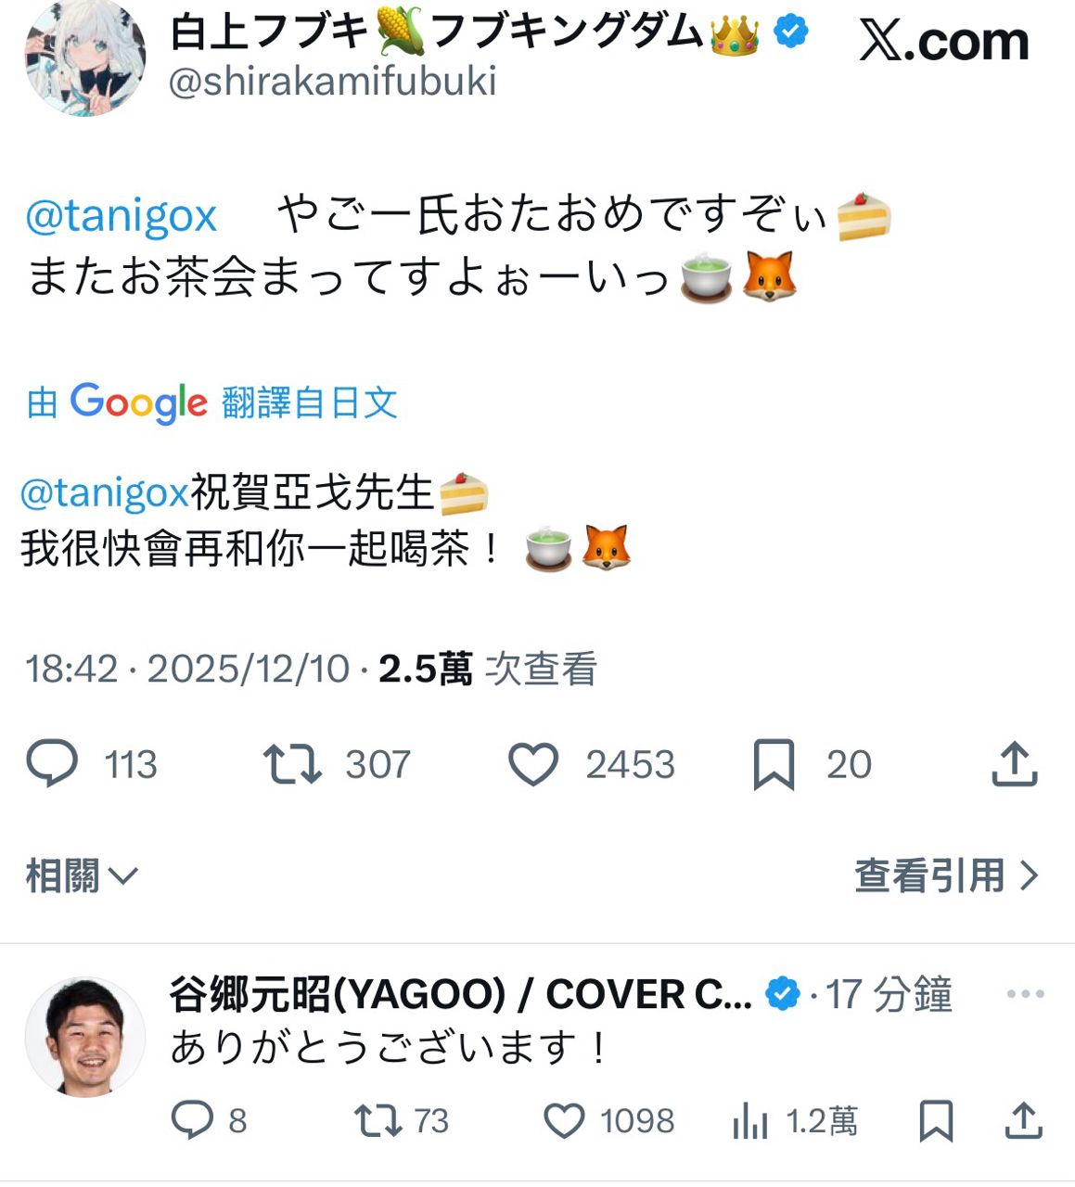Screen dimensions: 1075x1187
Task: Open the three-dot menu on YAGOO's reply
Action: (1025, 994)
